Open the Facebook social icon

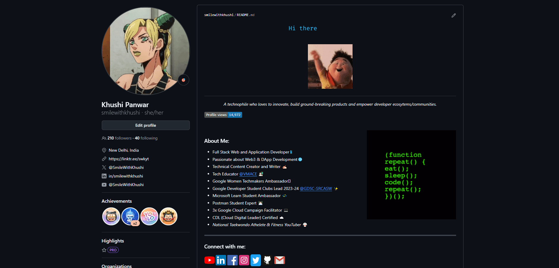(232, 260)
